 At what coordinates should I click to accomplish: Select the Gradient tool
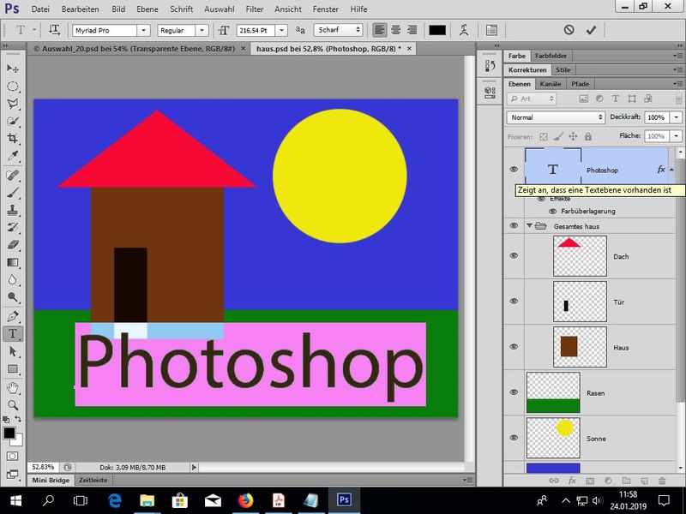pos(13,262)
